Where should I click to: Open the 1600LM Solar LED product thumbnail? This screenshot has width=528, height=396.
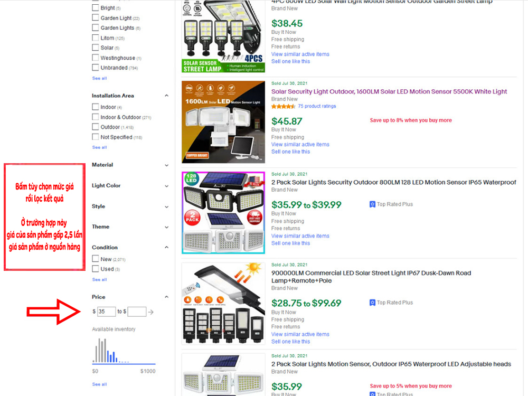click(x=223, y=122)
